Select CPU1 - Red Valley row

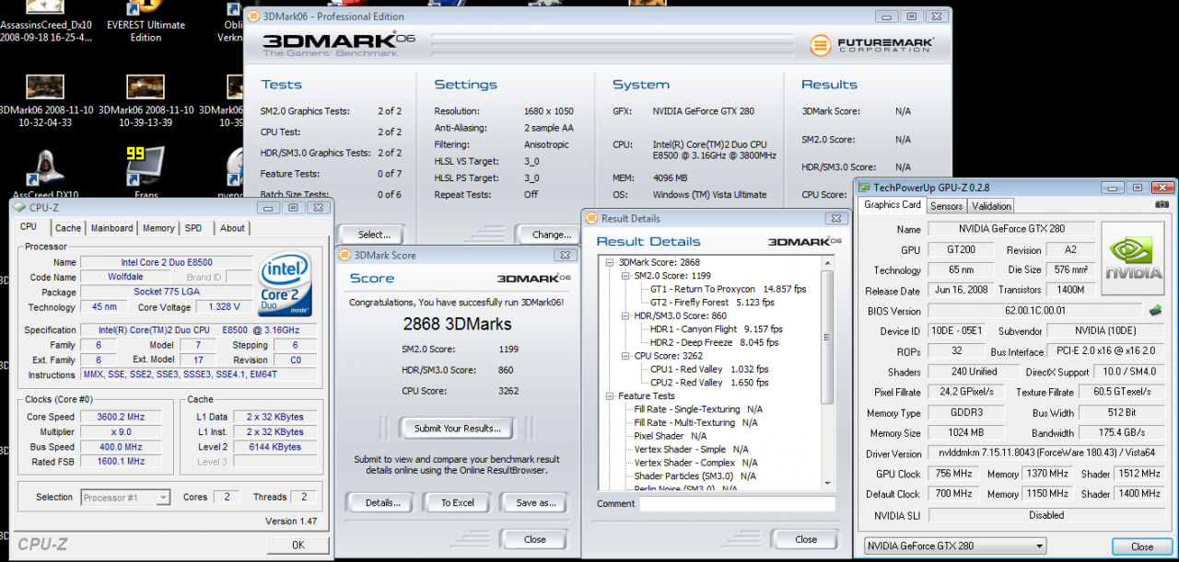tap(709, 369)
